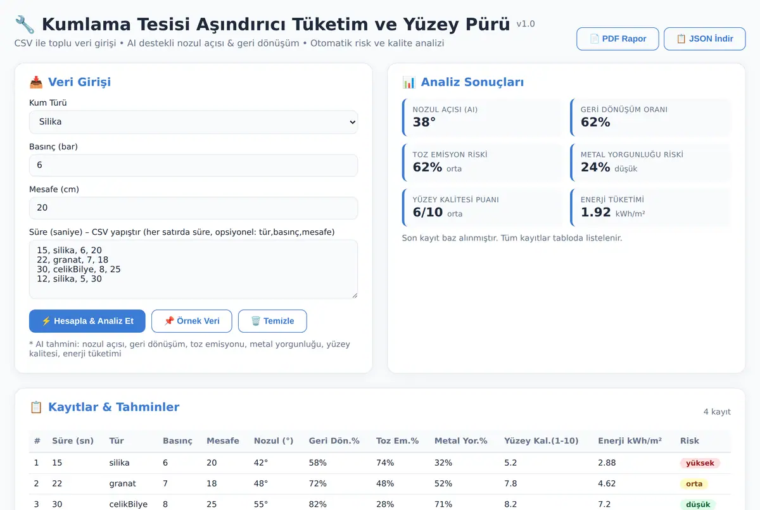Click the orta risk badge in granat row

[694, 484]
